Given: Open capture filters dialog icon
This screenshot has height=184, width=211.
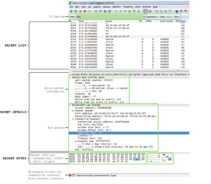Looking at the screenshot, I should 177,12.
